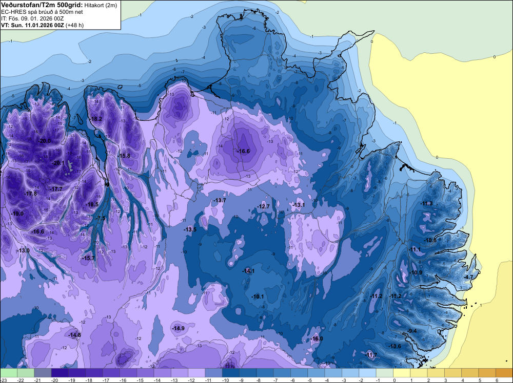The image size is (513, 383).
Task: Click the bold -14.1 temperature value
Action: [248, 271]
